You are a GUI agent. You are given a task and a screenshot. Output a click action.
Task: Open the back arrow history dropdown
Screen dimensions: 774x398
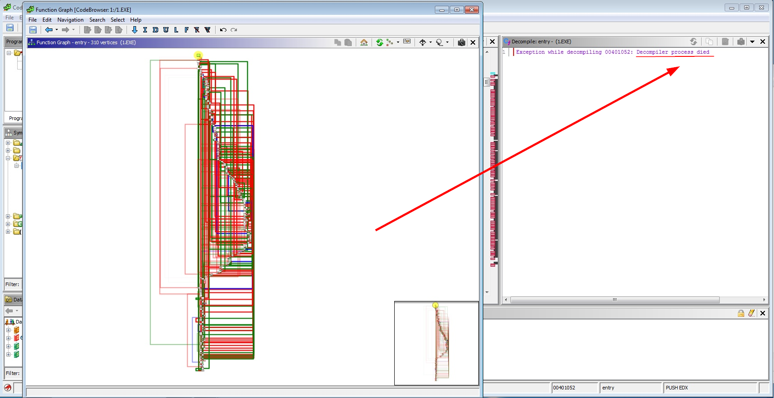click(57, 30)
